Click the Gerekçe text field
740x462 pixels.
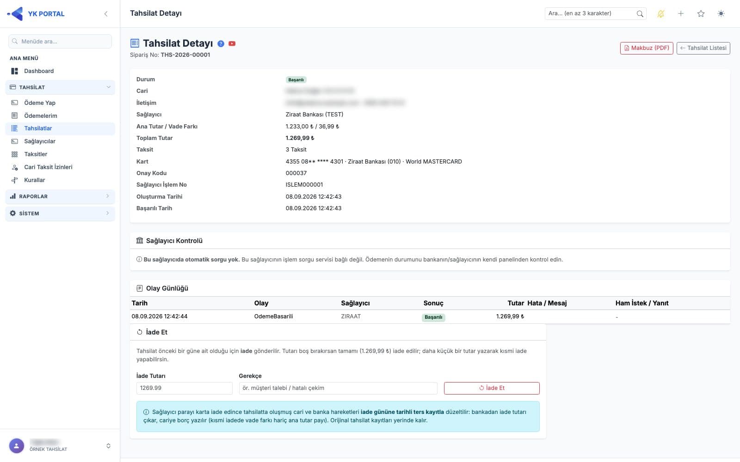coord(338,388)
